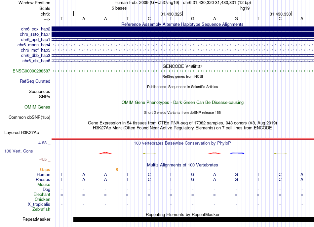Open the Repeating Elements by RepeatMasker title
The image size is (314, 227).
(183, 214)
